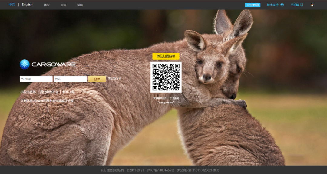This screenshot has height=174, width=327.
Task: Click the tech support headset icon
Action: pos(282,5)
